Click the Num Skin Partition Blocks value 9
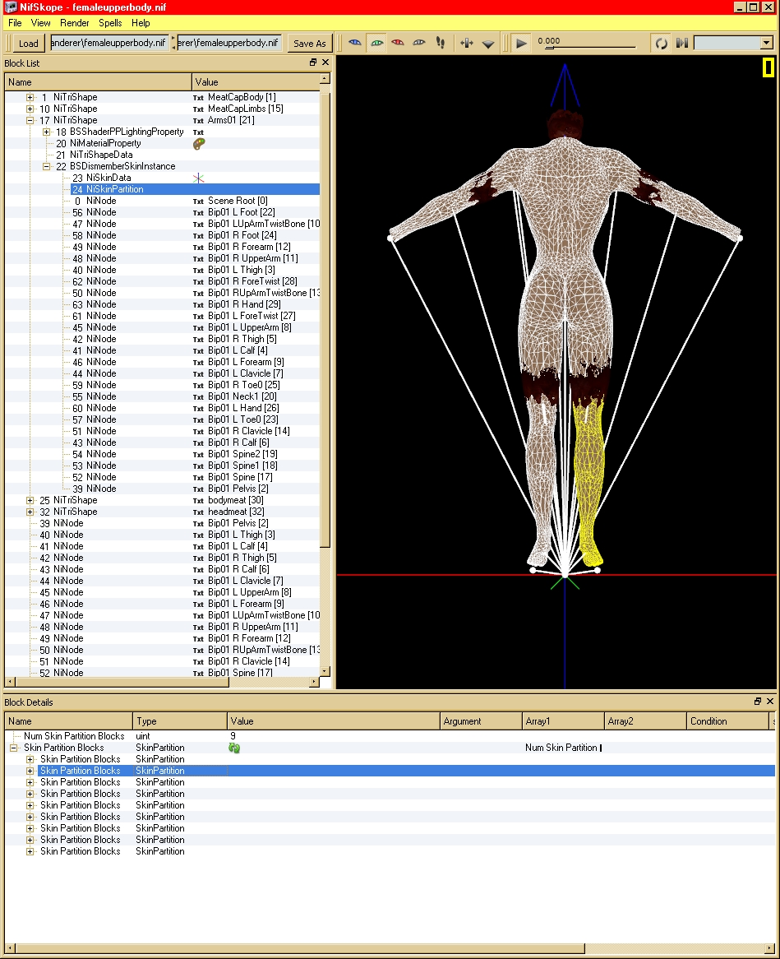Screen dimensions: 780x959 (233, 736)
